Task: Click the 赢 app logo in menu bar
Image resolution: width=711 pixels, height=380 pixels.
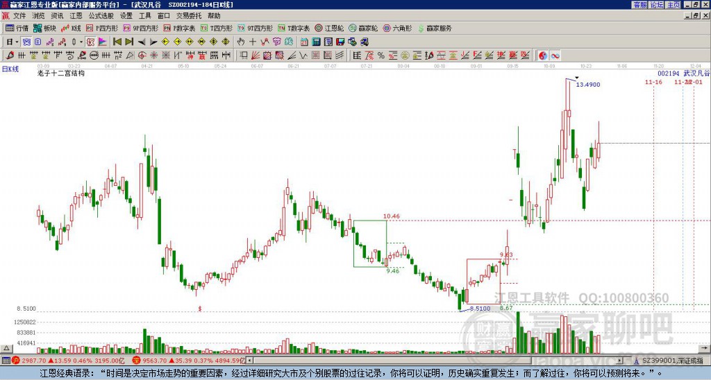Action: 6,16
